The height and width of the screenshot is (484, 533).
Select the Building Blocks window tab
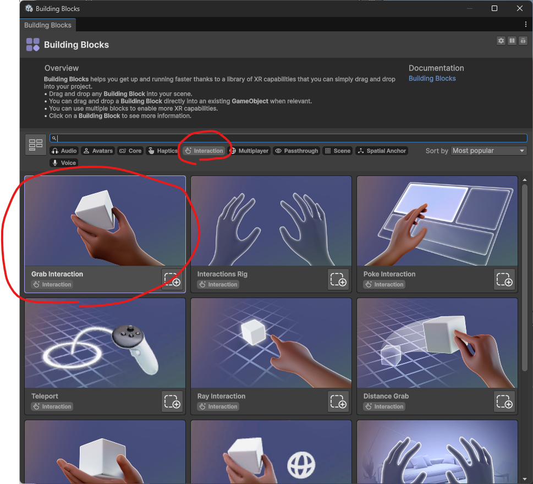[x=48, y=25]
